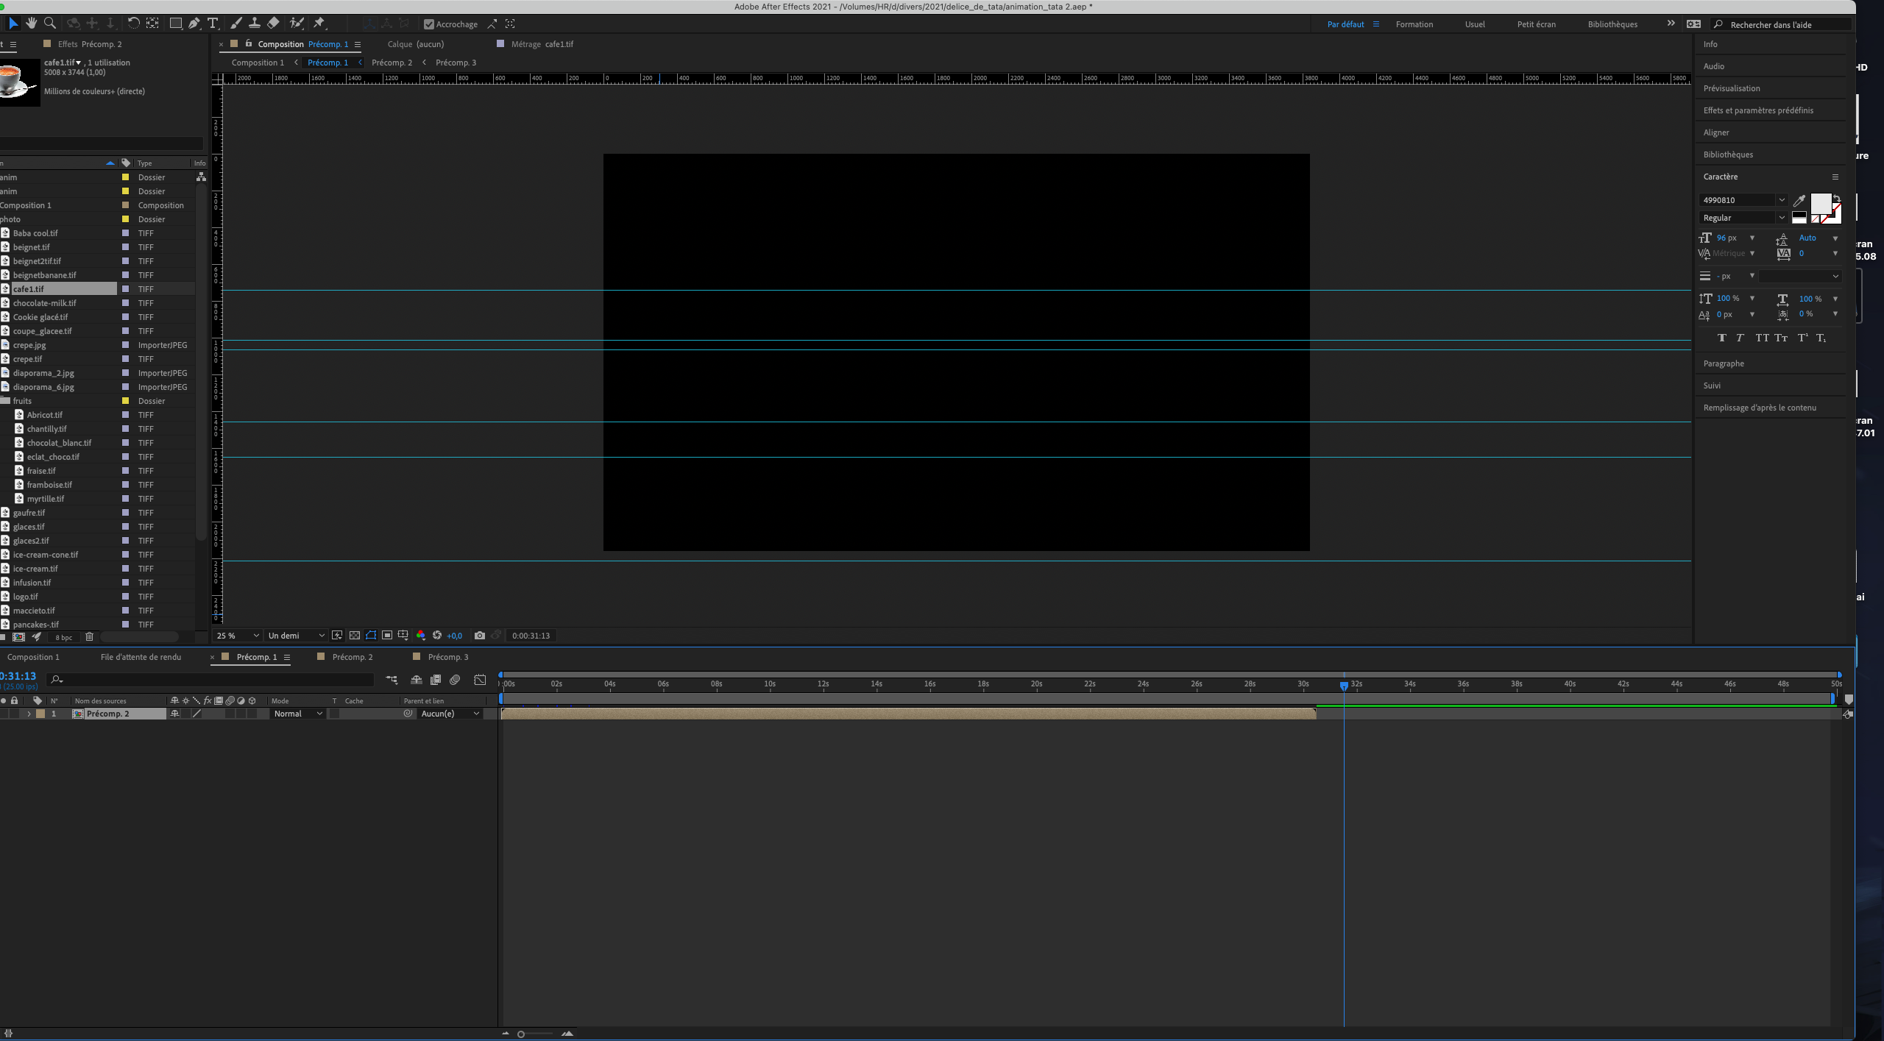Select the Eraser tool
This screenshot has width=1884, height=1041.
[273, 24]
